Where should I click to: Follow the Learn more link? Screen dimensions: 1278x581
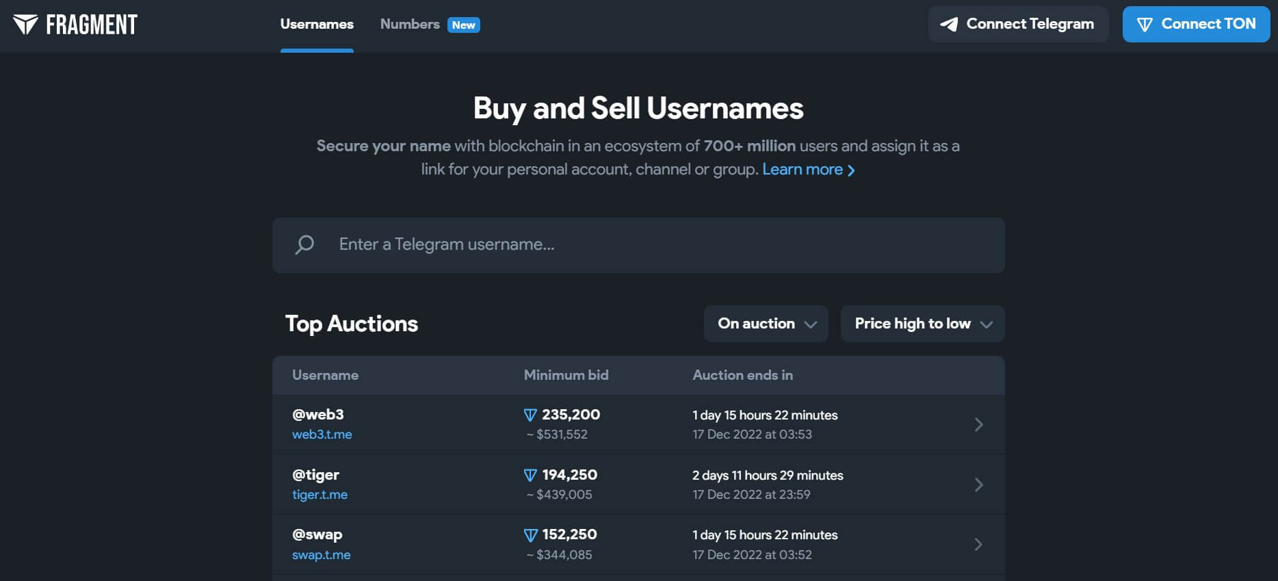(x=808, y=170)
